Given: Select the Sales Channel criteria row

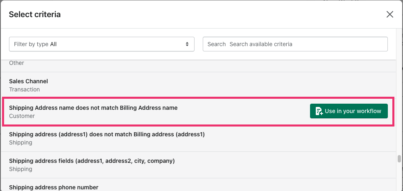Looking at the screenshot, I should tap(198, 85).
